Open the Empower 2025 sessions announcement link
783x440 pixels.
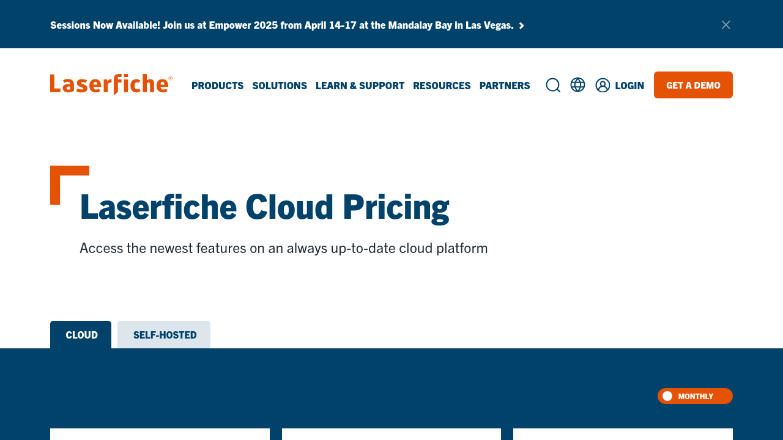pos(281,25)
